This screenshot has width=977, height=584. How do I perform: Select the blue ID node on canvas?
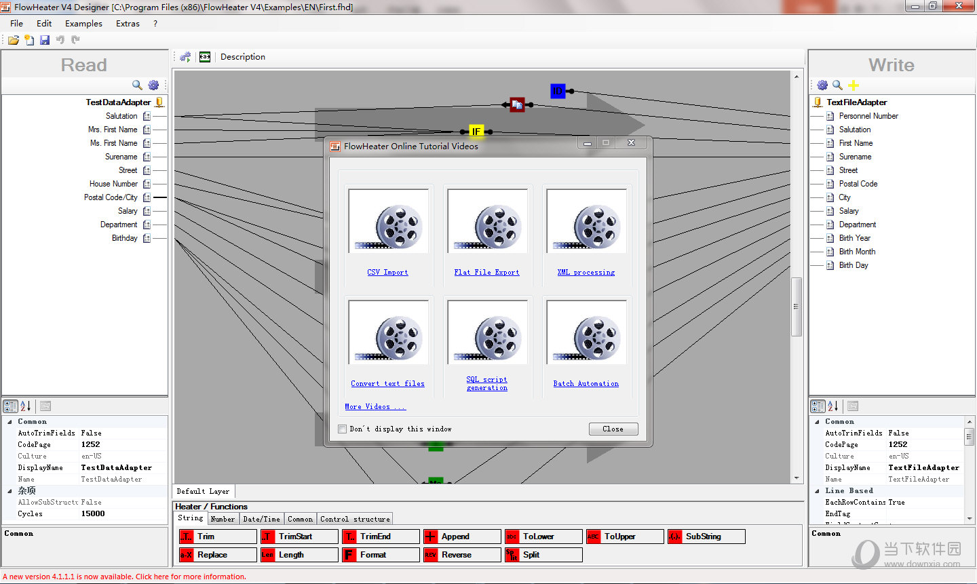[x=558, y=91]
